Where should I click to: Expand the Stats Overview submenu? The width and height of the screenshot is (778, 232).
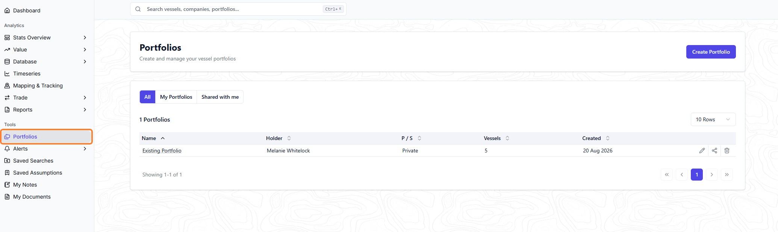click(85, 38)
